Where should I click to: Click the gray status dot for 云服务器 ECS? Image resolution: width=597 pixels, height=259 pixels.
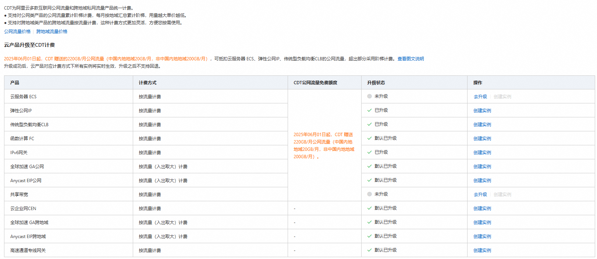tap(369, 96)
